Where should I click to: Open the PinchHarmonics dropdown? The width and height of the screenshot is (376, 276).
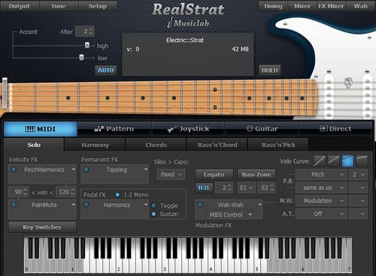click(73, 169)
